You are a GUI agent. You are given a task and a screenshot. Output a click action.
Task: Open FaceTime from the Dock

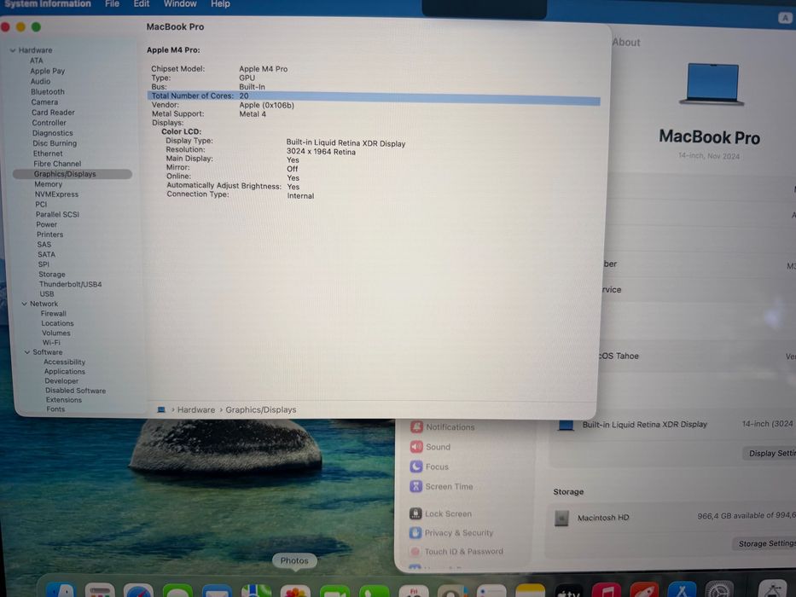(334, 592)
